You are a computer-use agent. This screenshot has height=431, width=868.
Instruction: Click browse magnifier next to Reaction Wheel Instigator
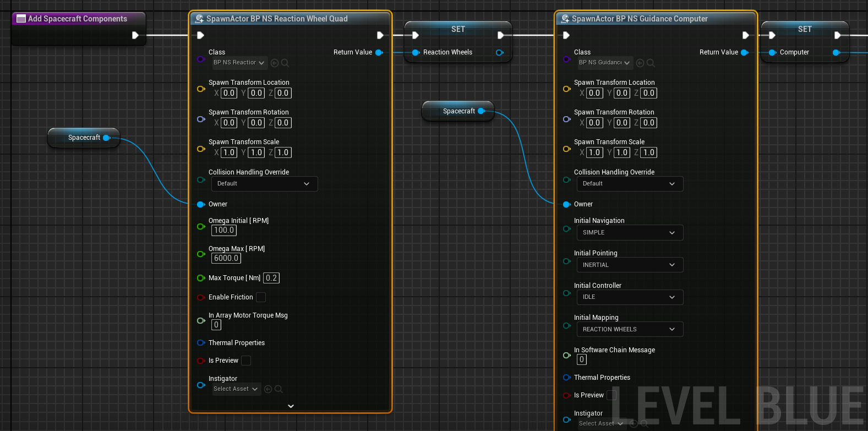[279, 389]
